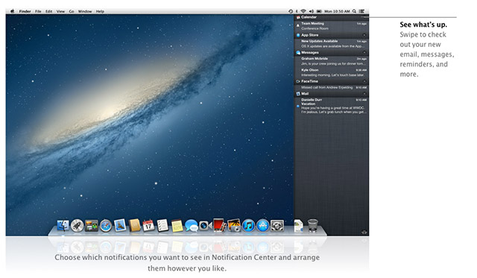Open the Wi-Fi status menu
The width and height of the screenshot is (477, 278).
coord(303,11)
